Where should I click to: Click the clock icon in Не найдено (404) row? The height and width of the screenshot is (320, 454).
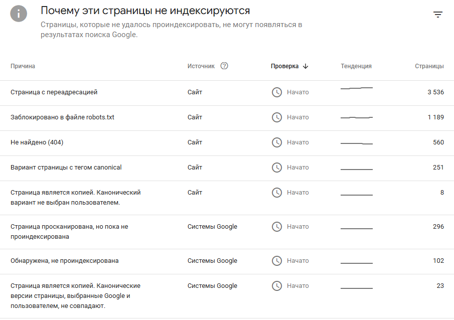tap(277, 142)
